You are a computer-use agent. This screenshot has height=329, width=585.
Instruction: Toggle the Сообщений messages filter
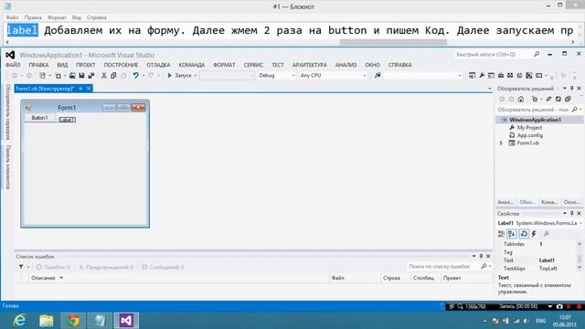pos(163,267)
